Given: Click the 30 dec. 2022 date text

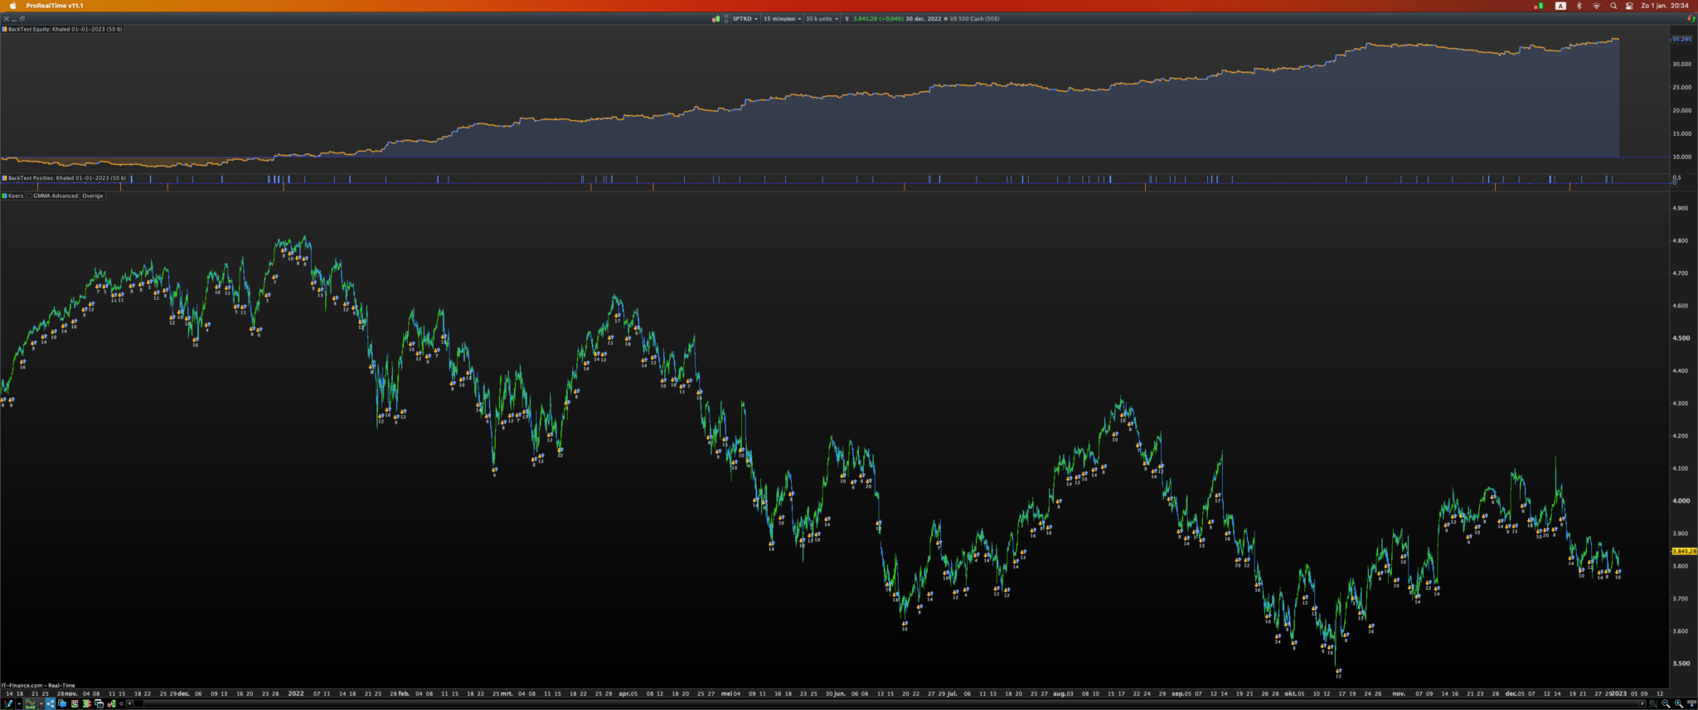Looking at the screenshot, I should point(924,18).
